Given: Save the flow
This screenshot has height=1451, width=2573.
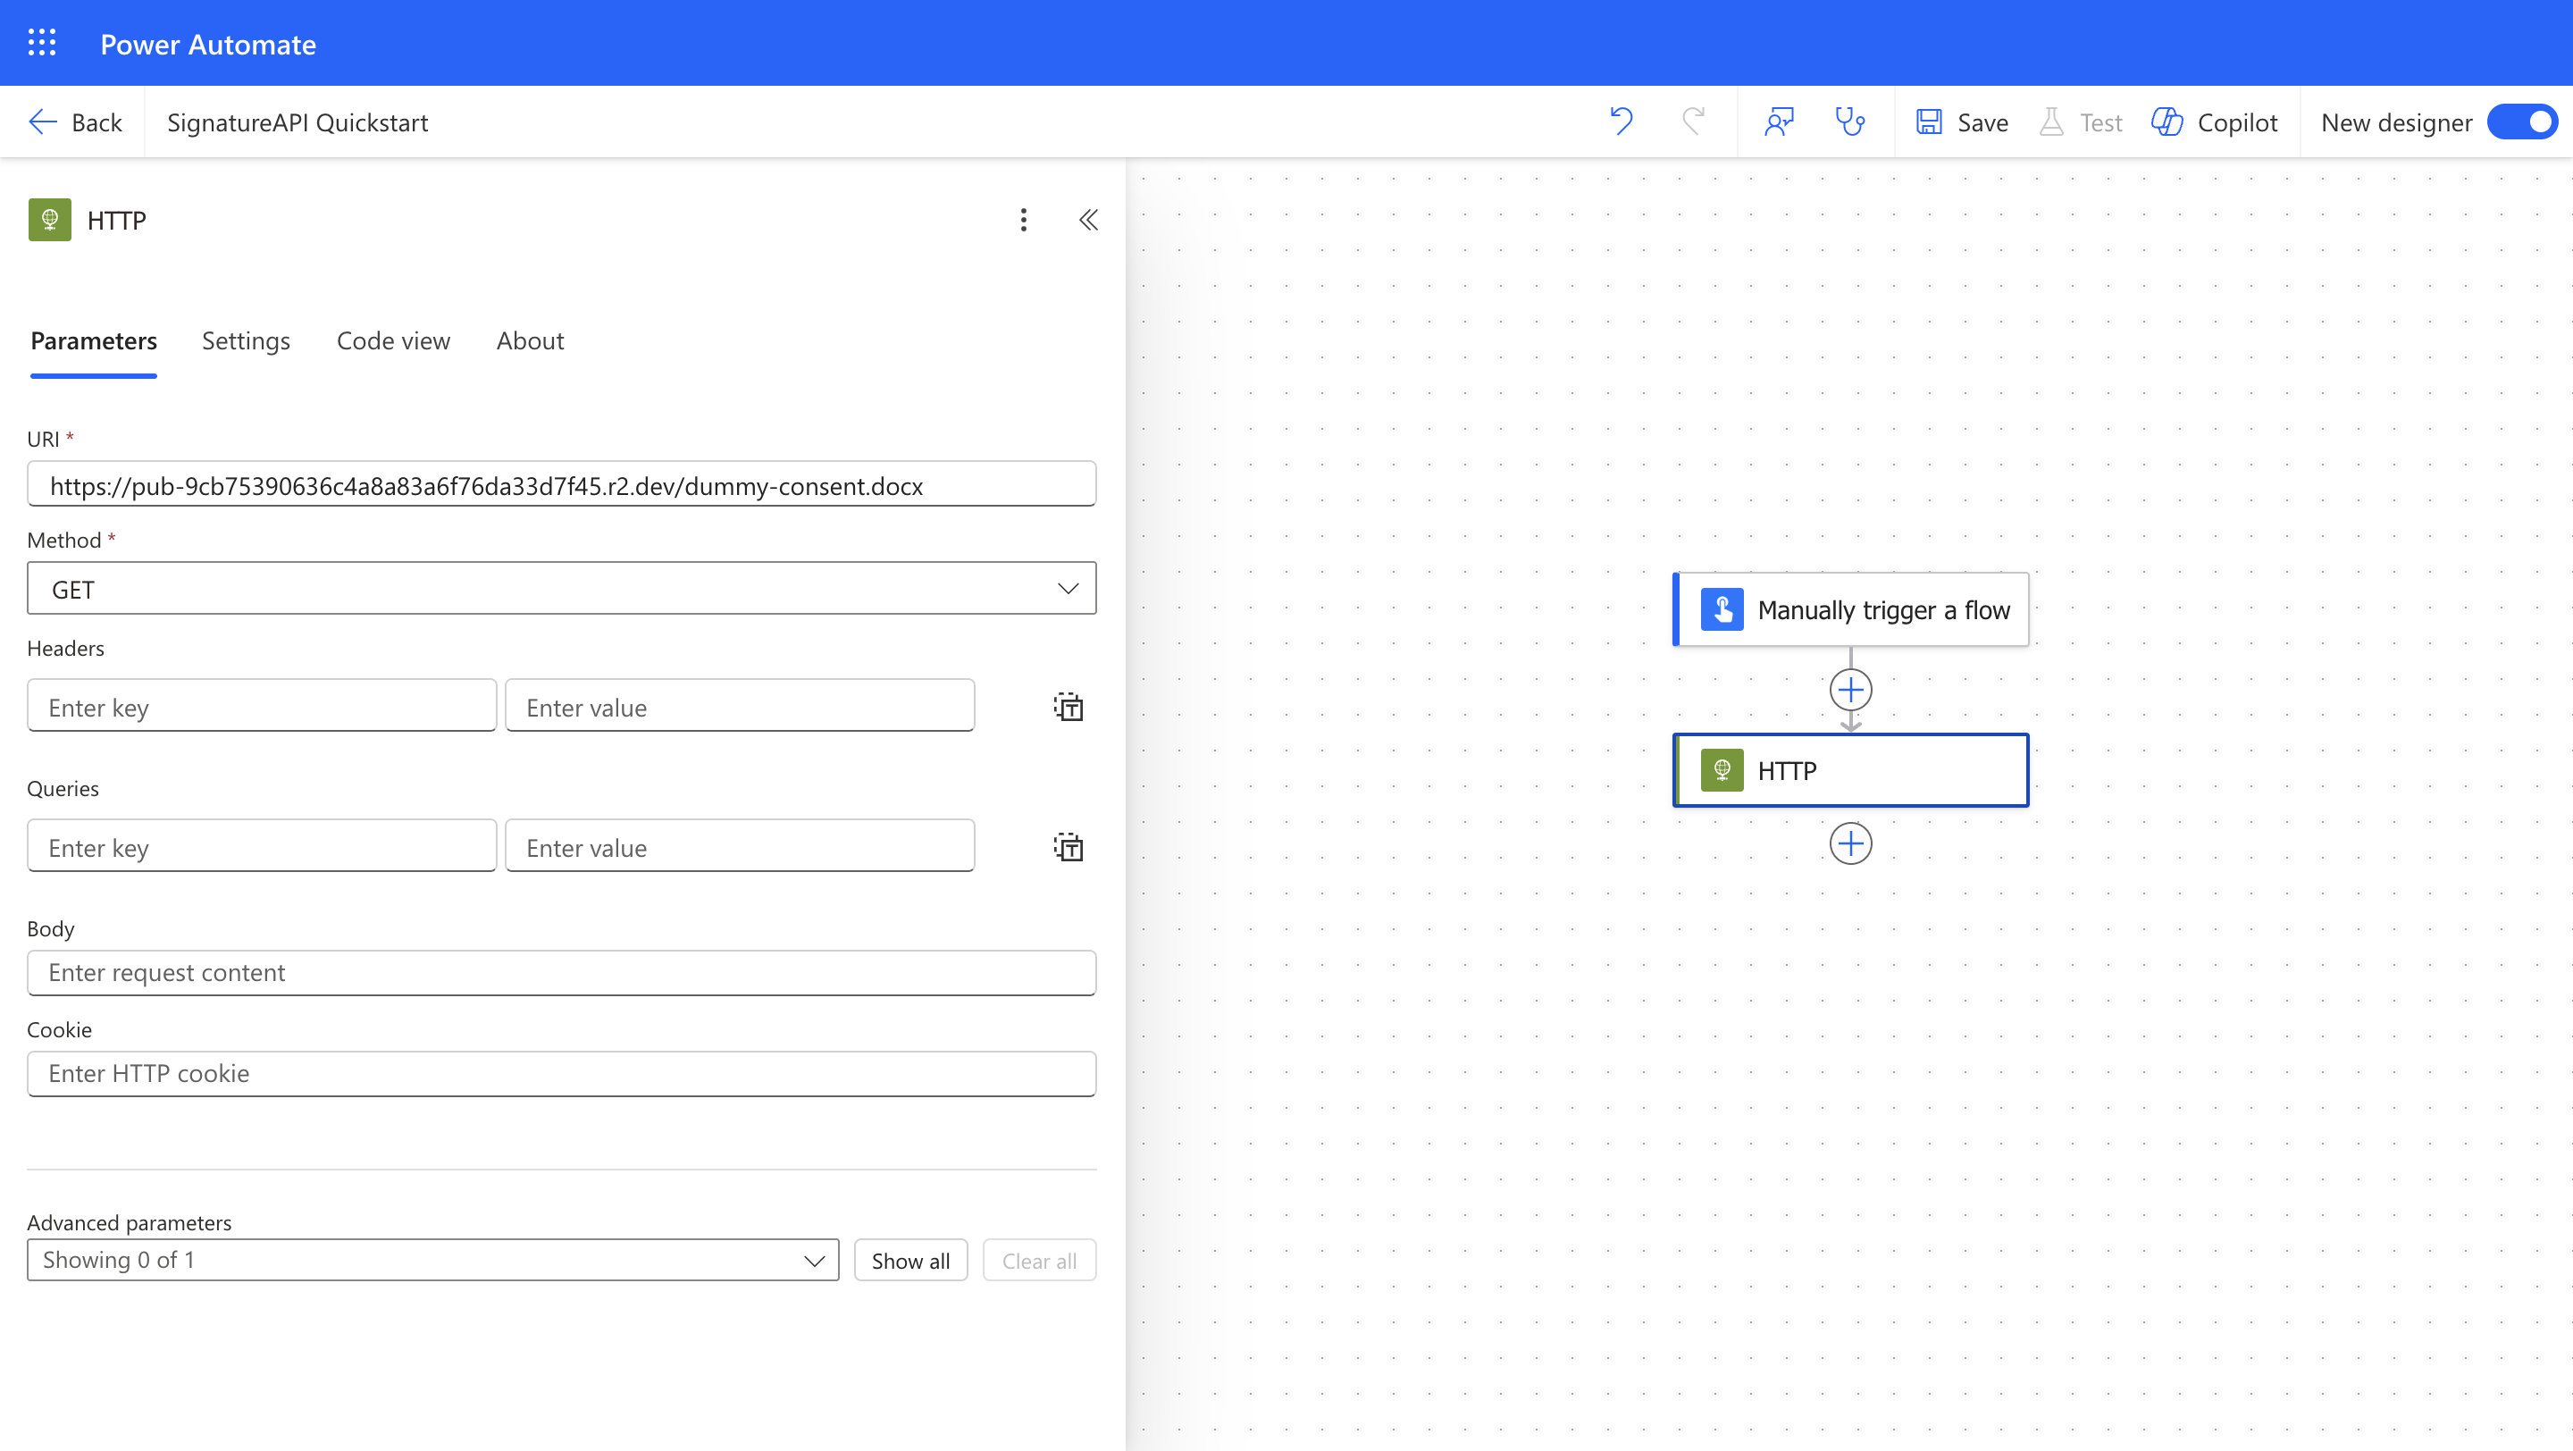Looking at the screenshot, I should coord(1962,122).
